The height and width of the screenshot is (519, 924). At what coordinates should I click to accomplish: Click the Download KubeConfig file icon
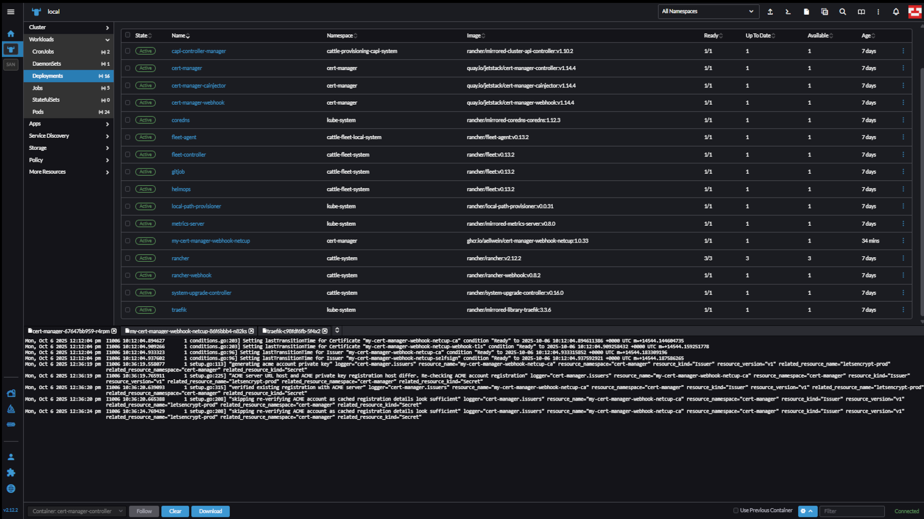click(x=806, y=12)
